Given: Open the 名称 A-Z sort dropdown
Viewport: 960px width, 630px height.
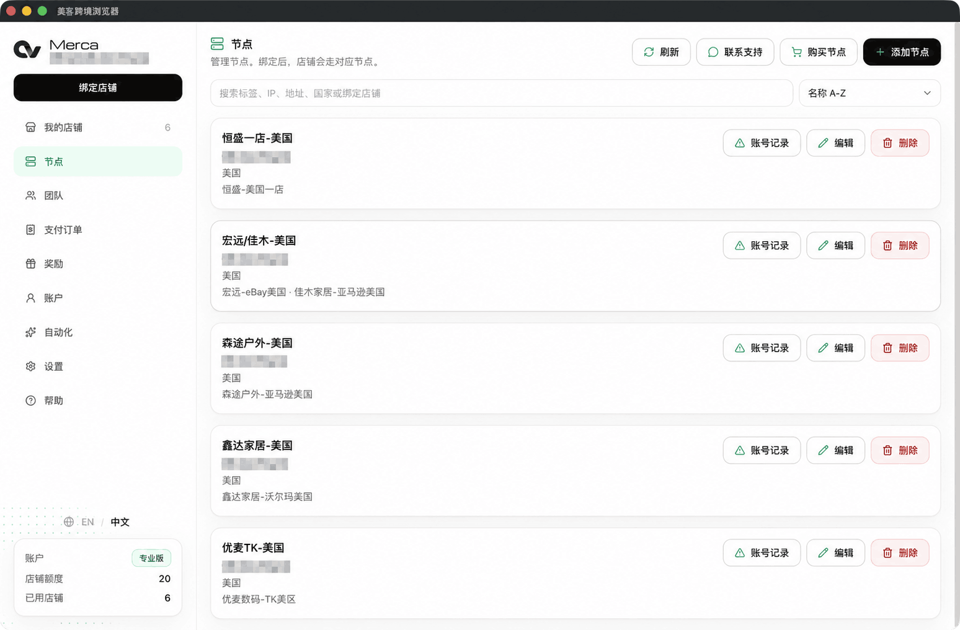Looking at the screenshot, I should pyautogui.click(x=869, y=93).
